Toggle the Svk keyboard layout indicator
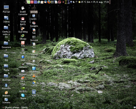 (x=89, y=2)
